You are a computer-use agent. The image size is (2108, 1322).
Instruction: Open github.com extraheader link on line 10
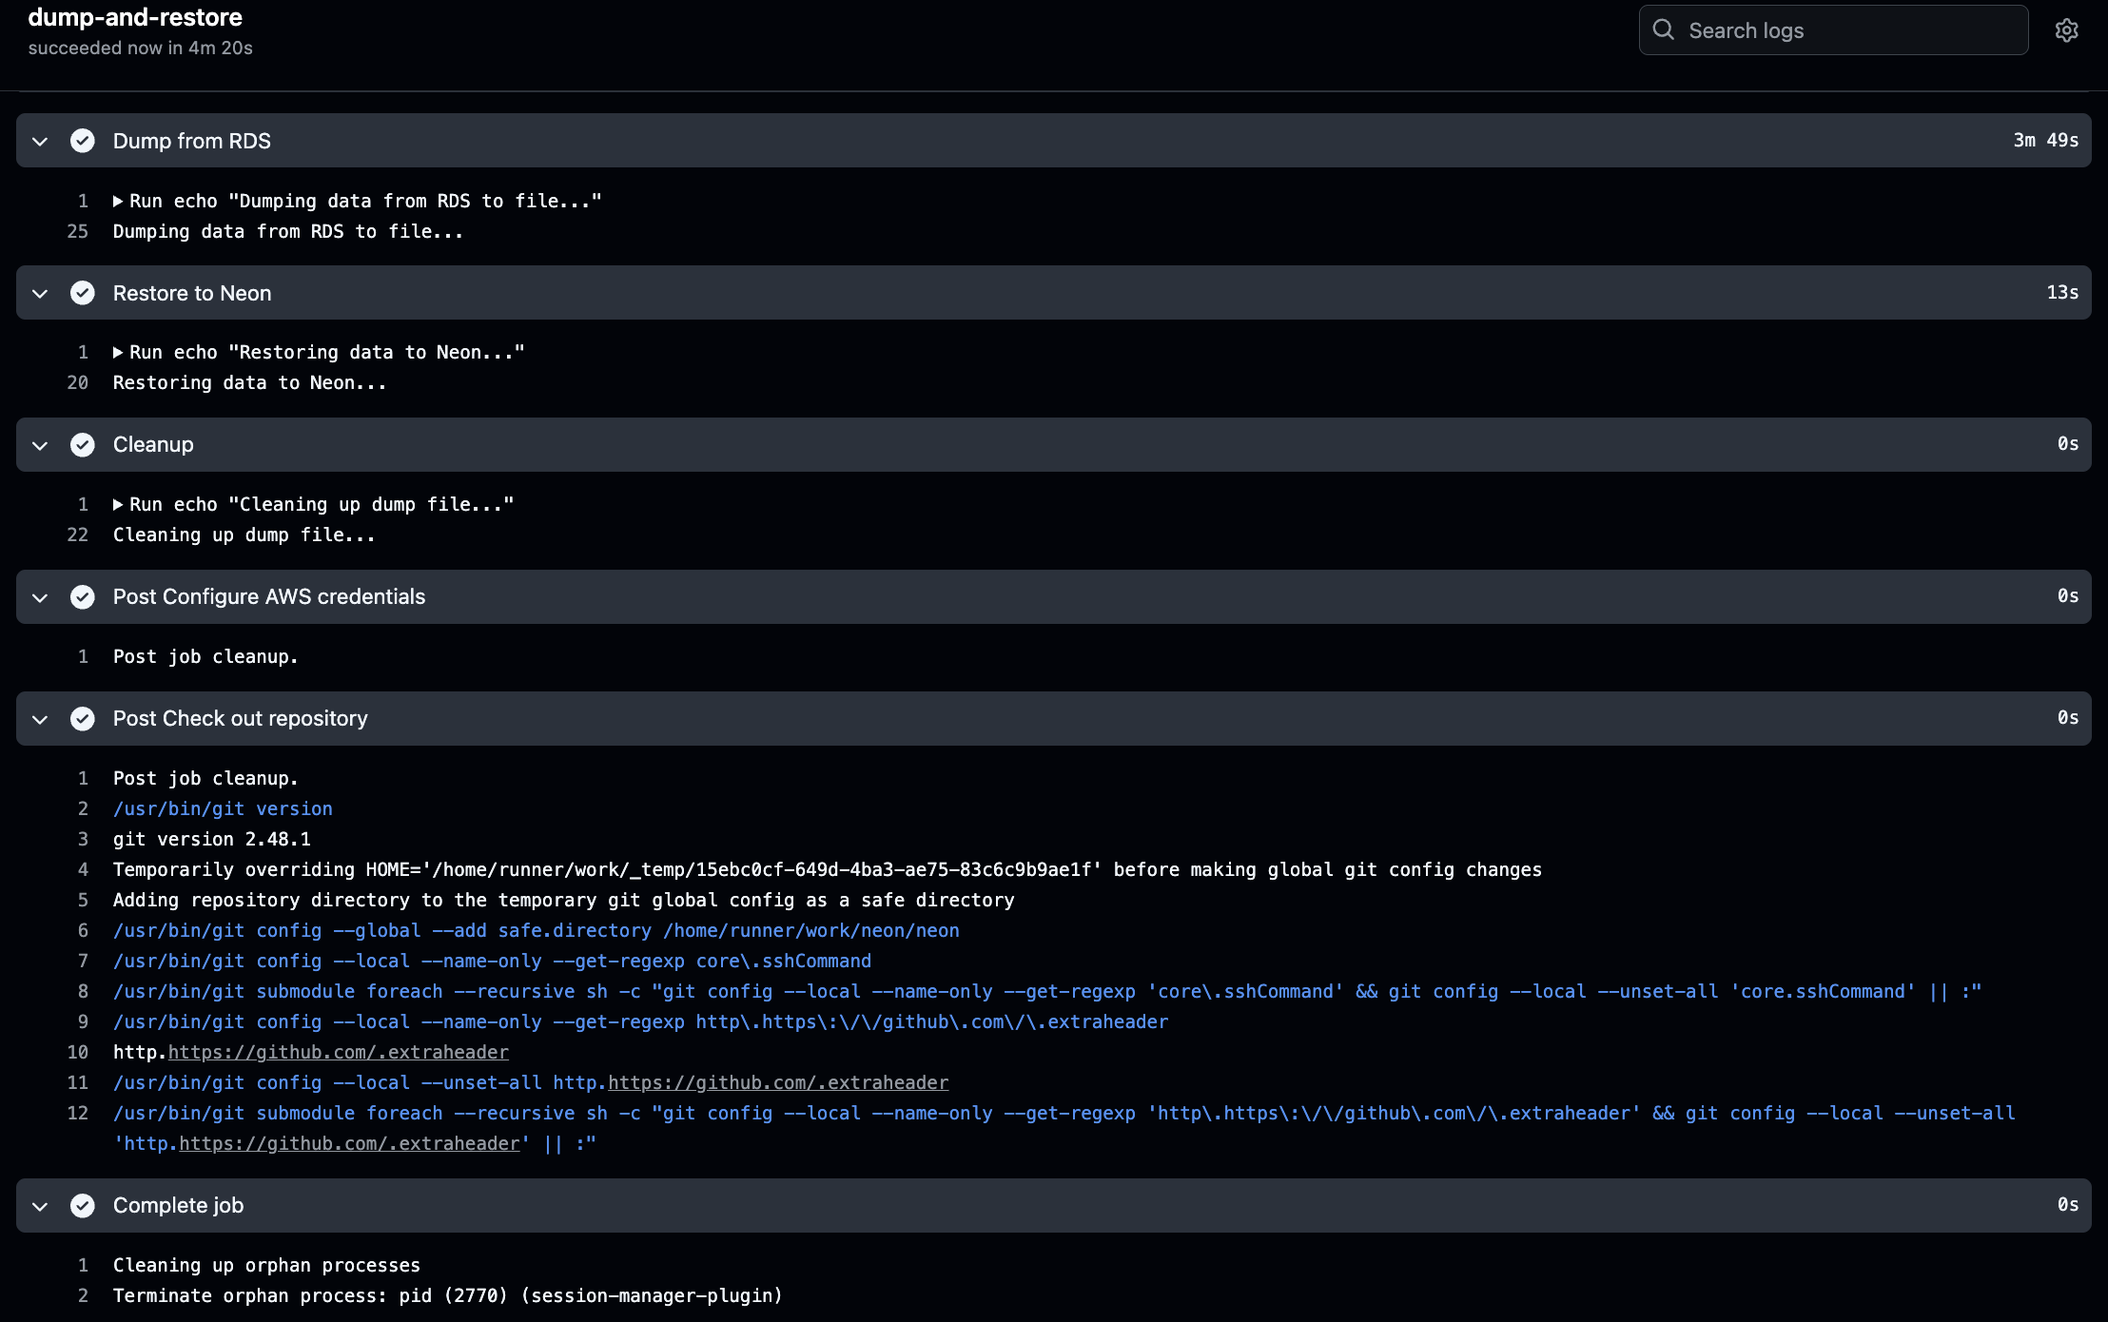pos(339,1052)
